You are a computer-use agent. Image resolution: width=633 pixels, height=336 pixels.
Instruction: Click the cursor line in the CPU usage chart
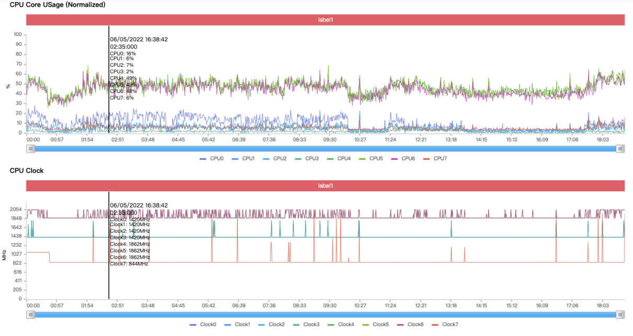point(109,79)
